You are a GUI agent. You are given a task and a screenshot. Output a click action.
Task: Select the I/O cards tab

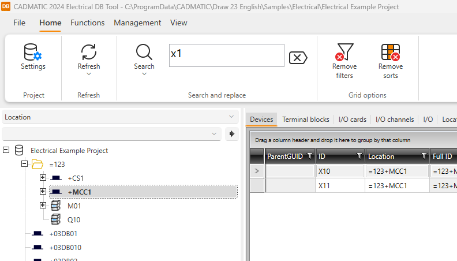(x=353, y=120)
